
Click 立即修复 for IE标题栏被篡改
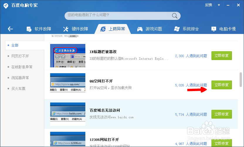222,56
